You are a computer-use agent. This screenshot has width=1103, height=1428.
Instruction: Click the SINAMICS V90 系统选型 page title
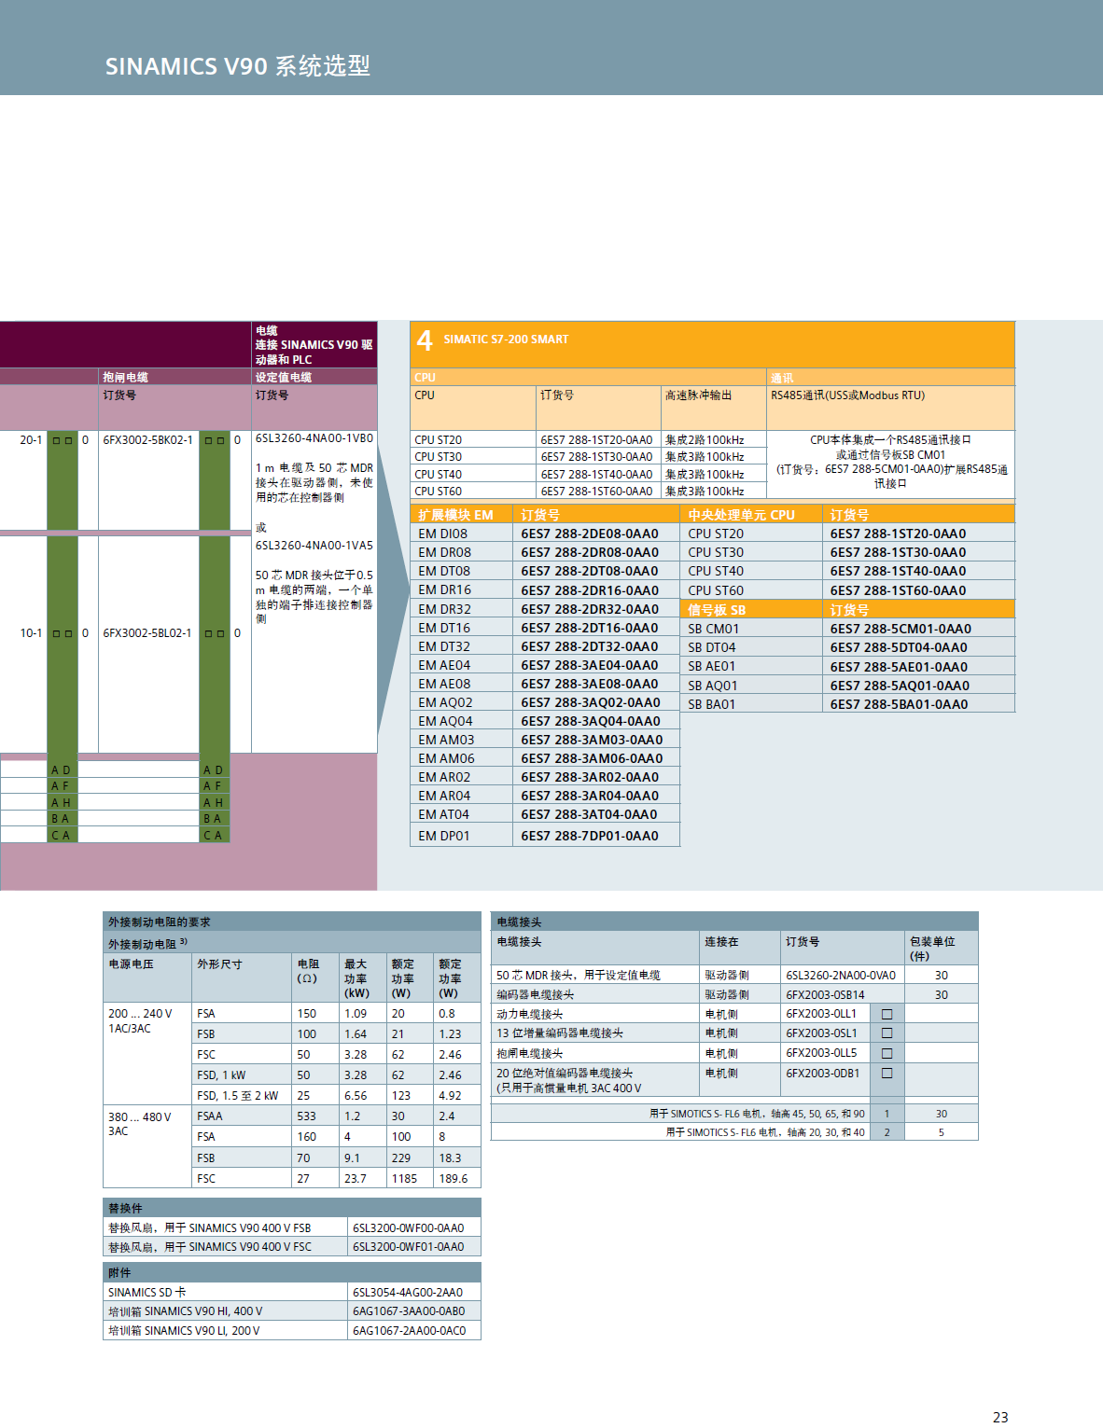[x=238, y=66]
